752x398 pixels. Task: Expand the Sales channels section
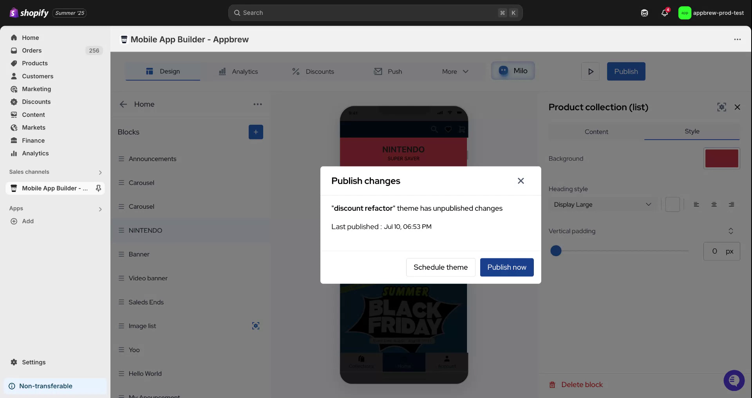[100, 172]
